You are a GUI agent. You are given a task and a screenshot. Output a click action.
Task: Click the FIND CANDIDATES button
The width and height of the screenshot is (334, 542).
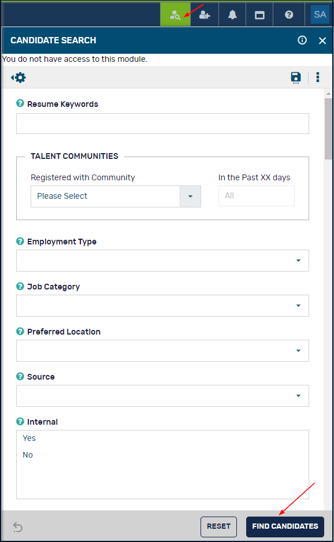tap(285, 526)
